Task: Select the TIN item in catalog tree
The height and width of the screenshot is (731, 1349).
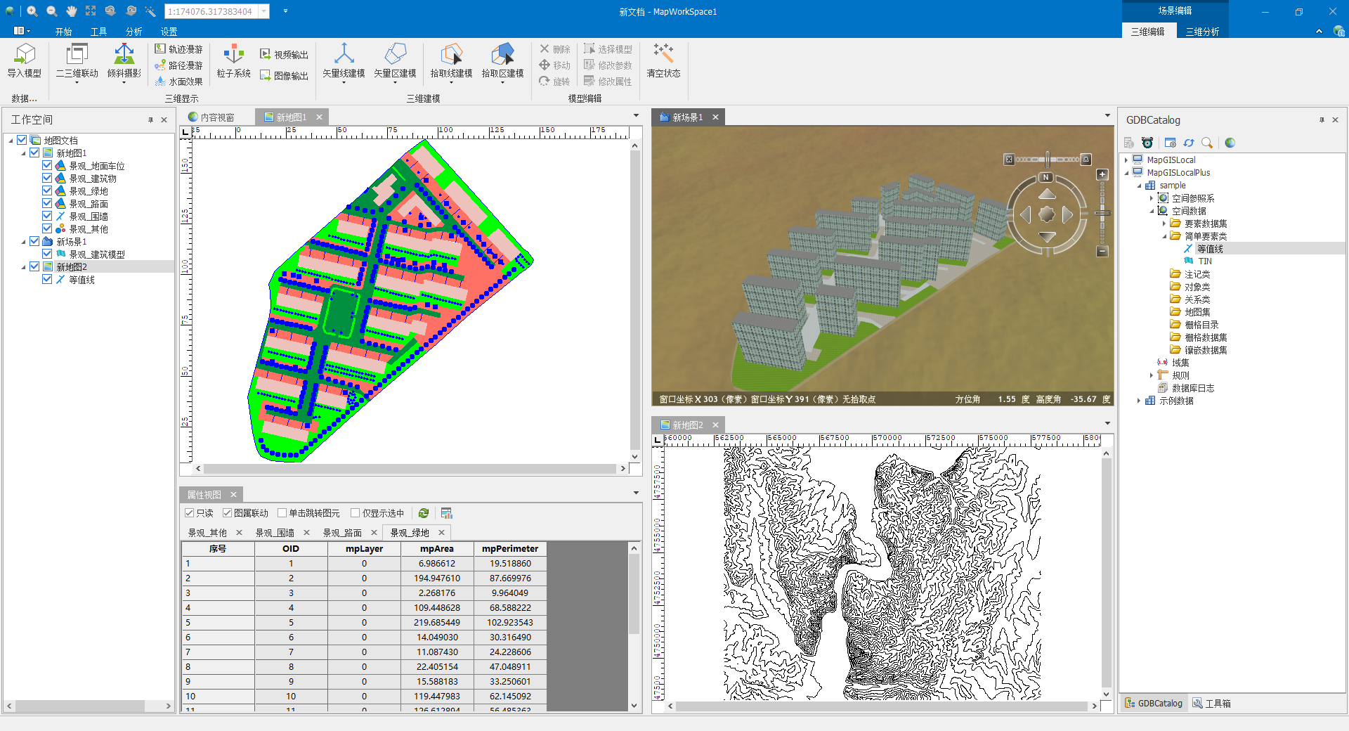Action: 1205,261
